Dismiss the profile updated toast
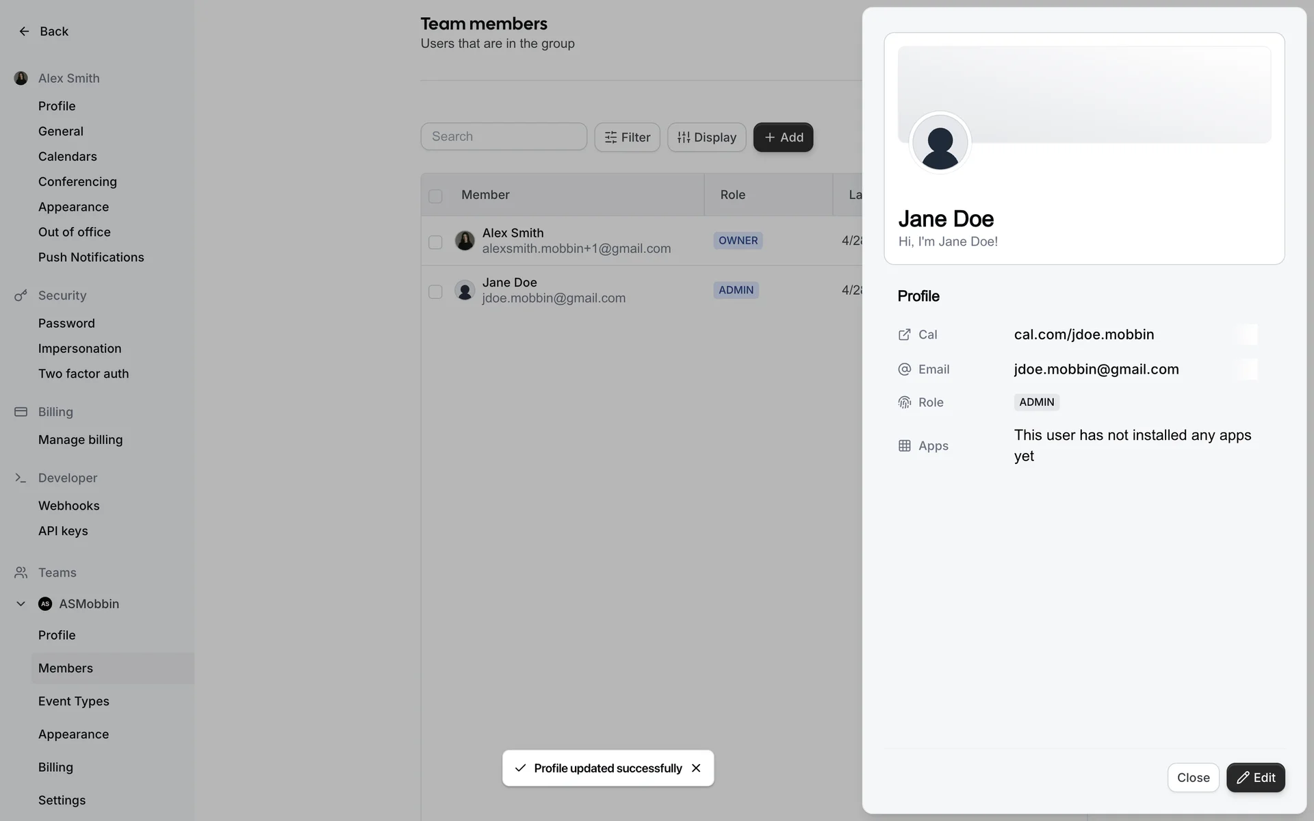 pos(696,768)
